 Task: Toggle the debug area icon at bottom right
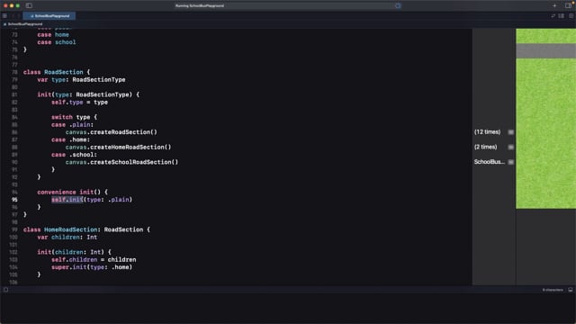[571, 290]
